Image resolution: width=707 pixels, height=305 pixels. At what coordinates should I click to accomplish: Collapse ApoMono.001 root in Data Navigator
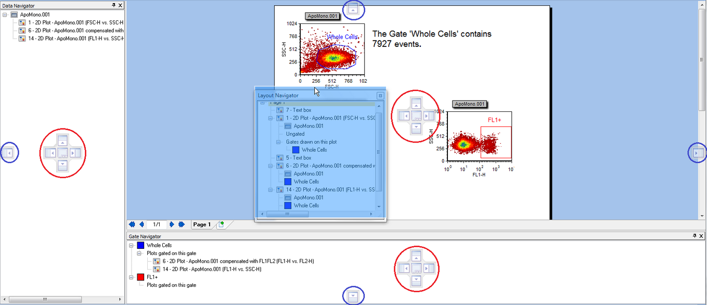click(x=5, y=15)
